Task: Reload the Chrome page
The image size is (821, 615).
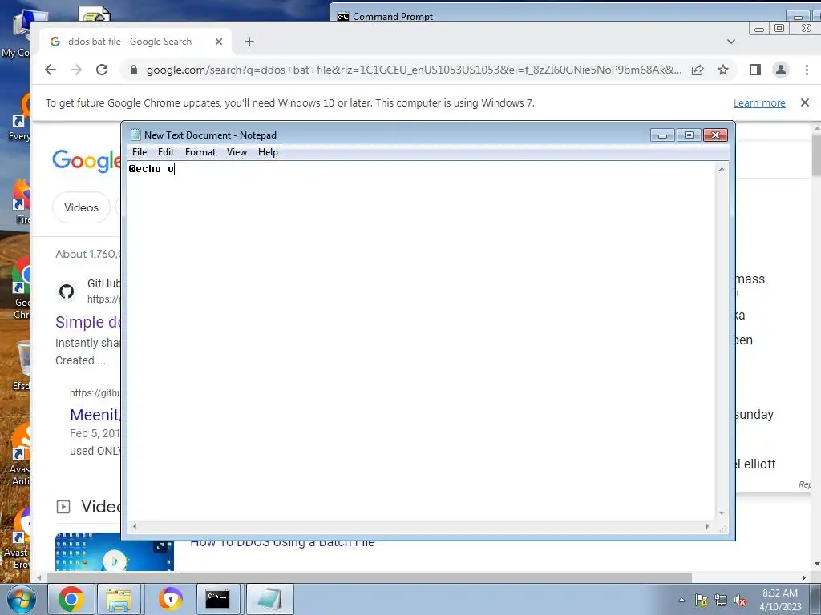Action: (x=102, y=70)
